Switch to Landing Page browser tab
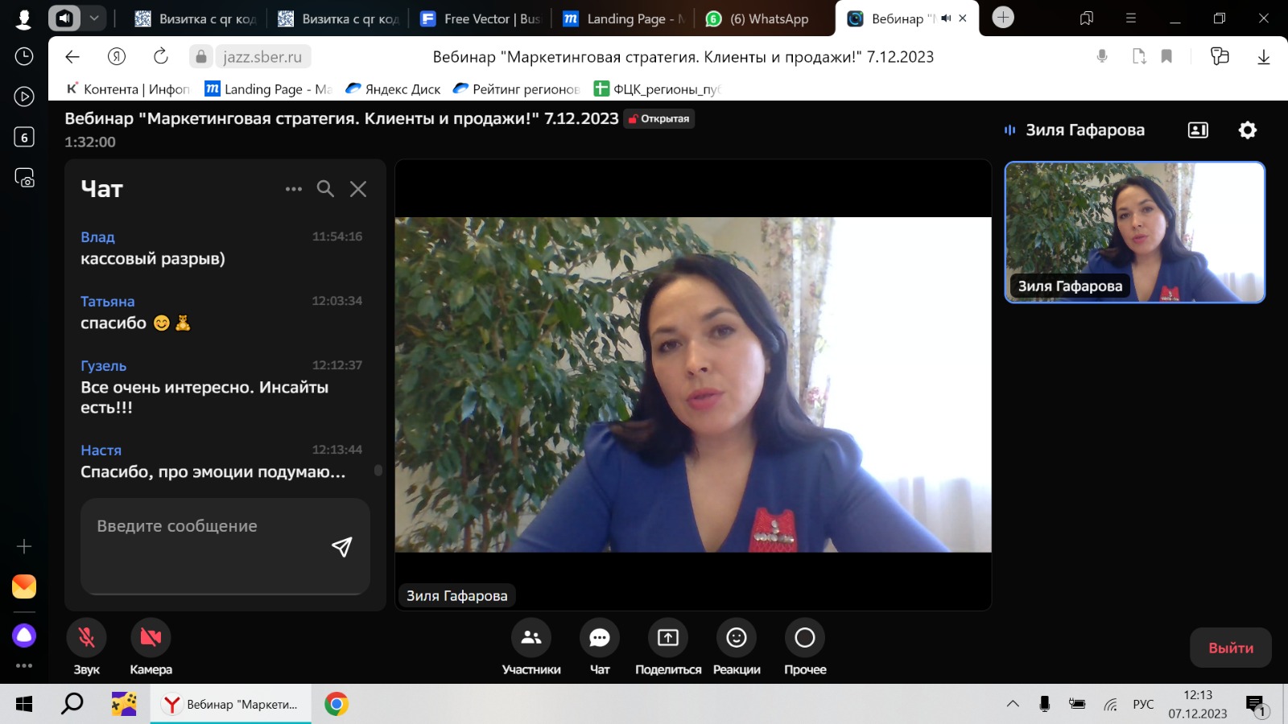 pos(625,19)
